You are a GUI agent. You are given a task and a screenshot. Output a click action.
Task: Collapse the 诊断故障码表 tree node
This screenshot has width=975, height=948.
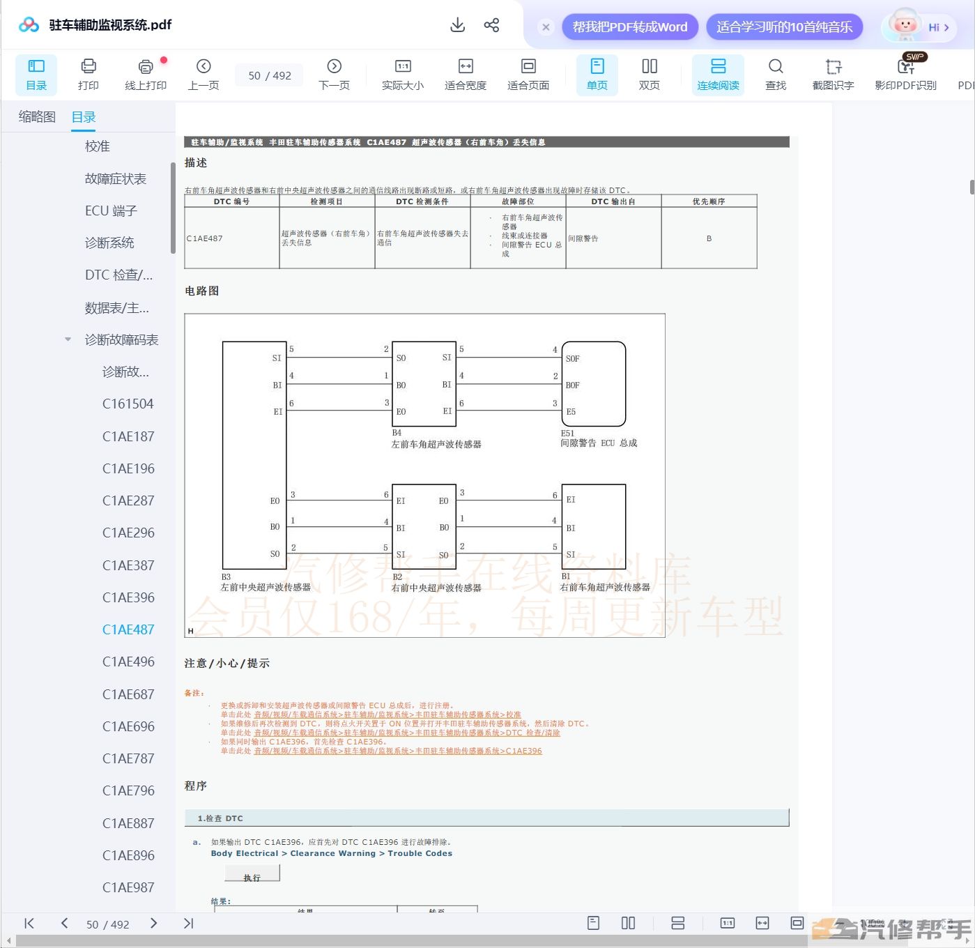[68, 339]
